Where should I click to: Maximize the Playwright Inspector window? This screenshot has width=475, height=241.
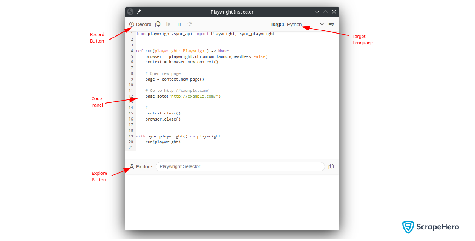(x=325, y=12)
